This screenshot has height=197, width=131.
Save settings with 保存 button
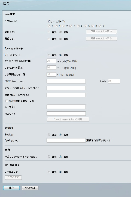pos(11,188)
